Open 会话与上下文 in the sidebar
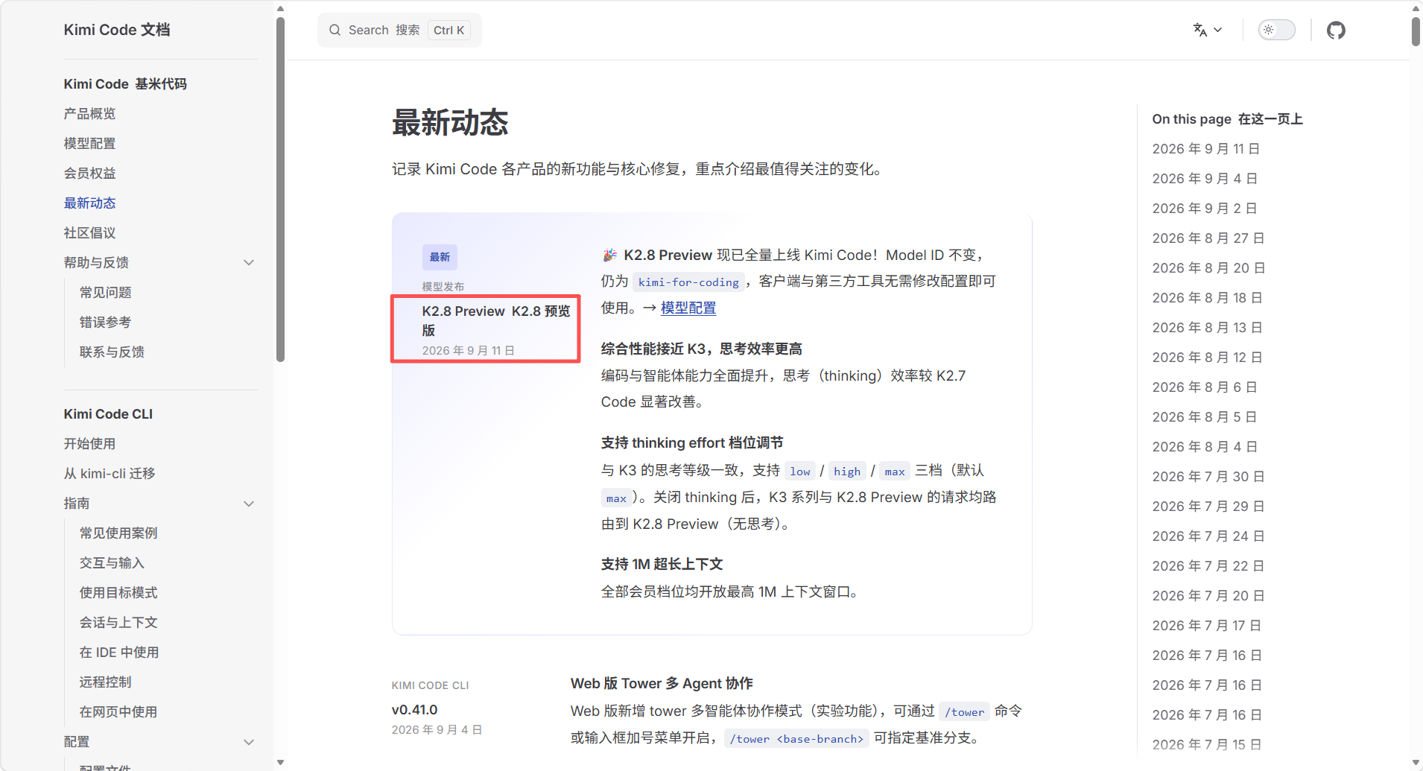This screenshot has width=1423, height=771. [118, 623]
